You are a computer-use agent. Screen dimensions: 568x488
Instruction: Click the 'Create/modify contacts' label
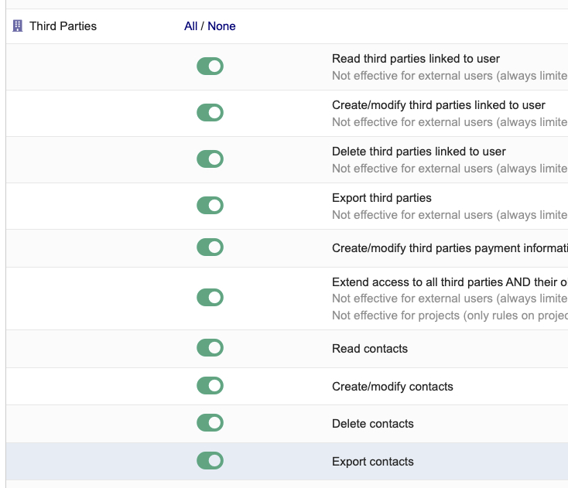point(392,387)
